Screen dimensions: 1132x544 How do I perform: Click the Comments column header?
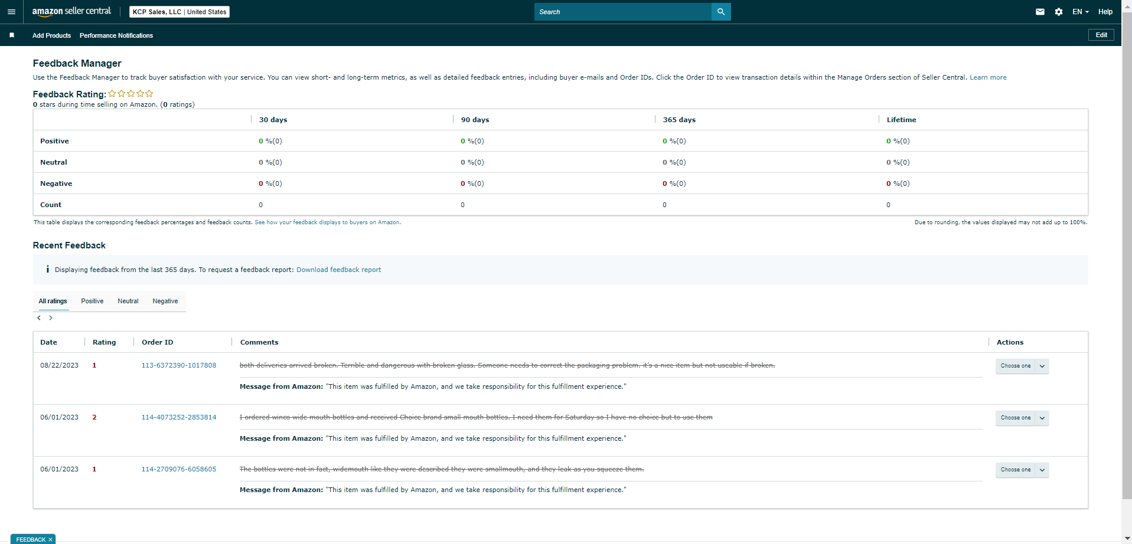tap(259, 342)
